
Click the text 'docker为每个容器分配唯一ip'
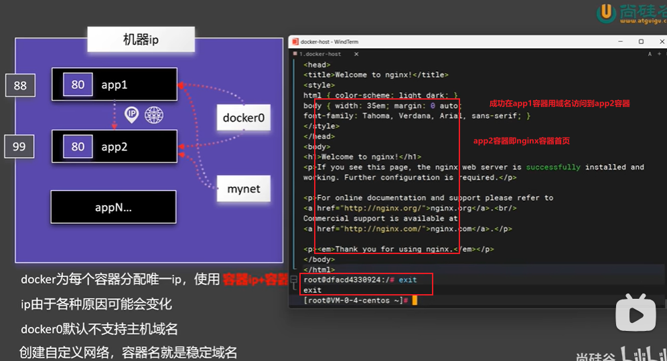point(101,279)
